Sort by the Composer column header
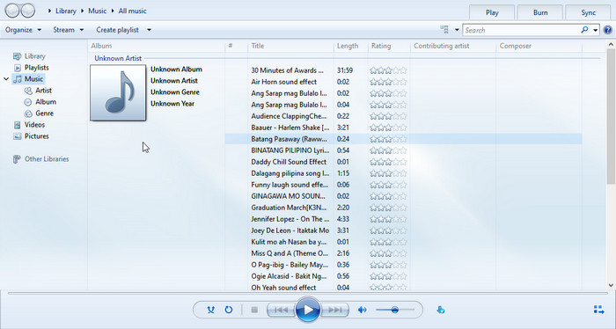The width and height of the screenshot is (616, 329). pyautogui.click(x=539, y=46)
